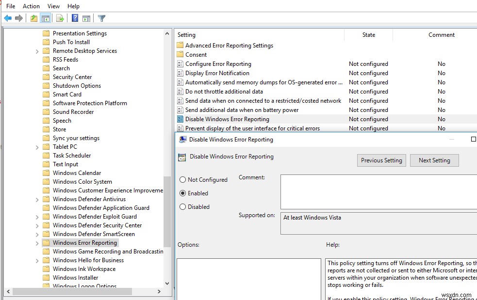
Task: Click the Export List toolbar icon
Action: [59, 18]
